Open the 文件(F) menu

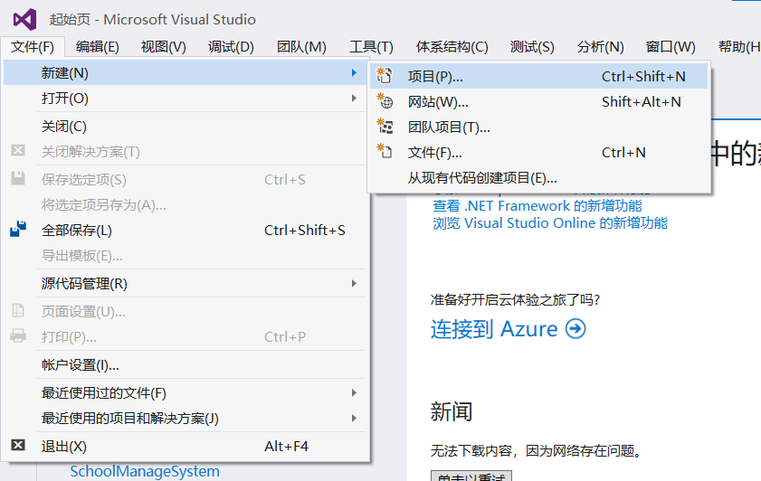click(33, 47)
